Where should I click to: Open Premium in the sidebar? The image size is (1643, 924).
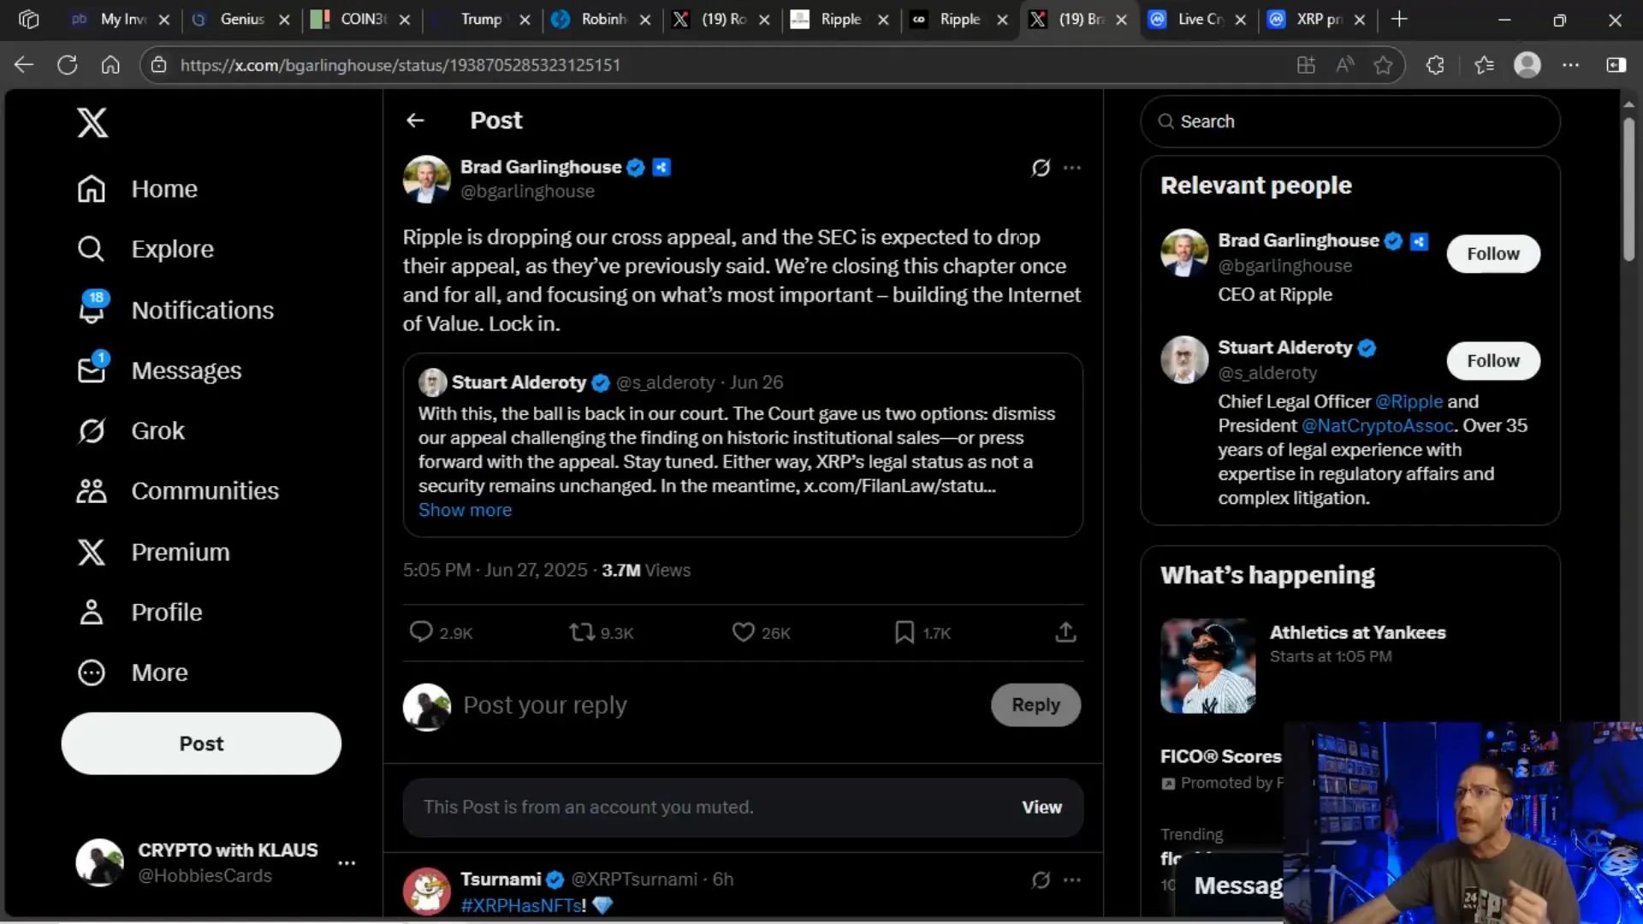point(152,552)
